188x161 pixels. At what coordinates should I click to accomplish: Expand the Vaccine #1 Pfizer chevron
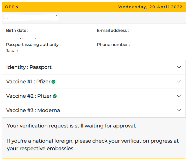[179, 82]
